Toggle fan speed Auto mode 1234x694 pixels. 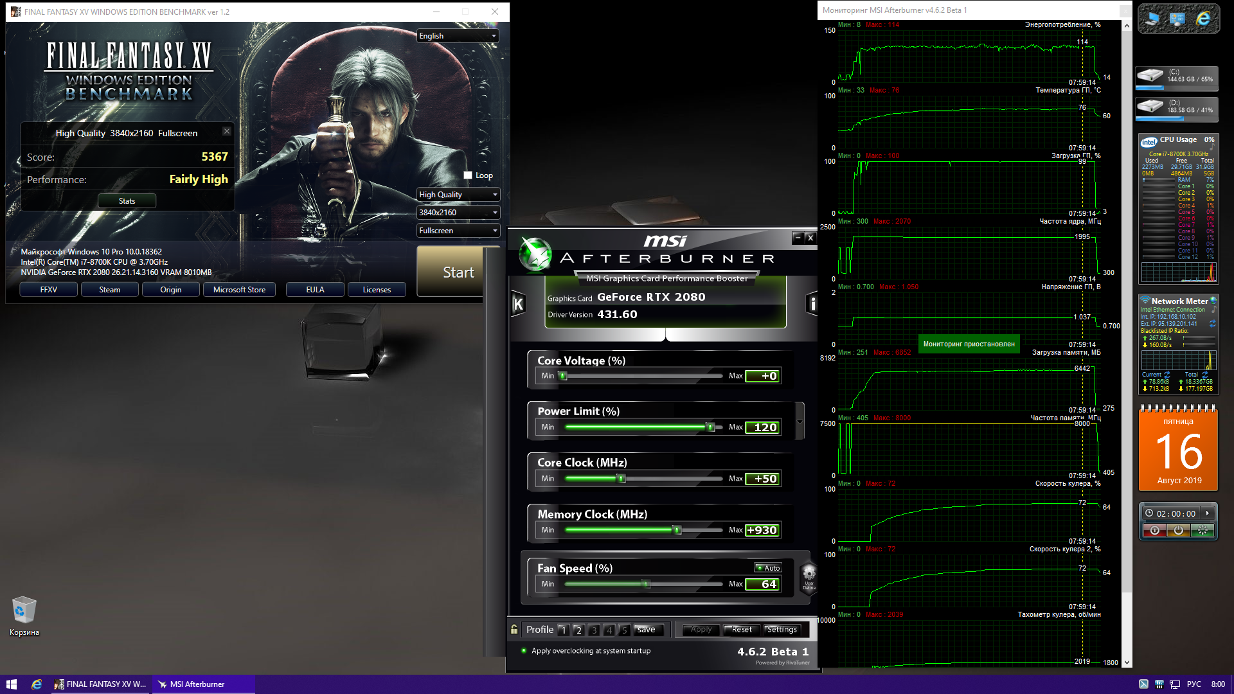[768, 568]
